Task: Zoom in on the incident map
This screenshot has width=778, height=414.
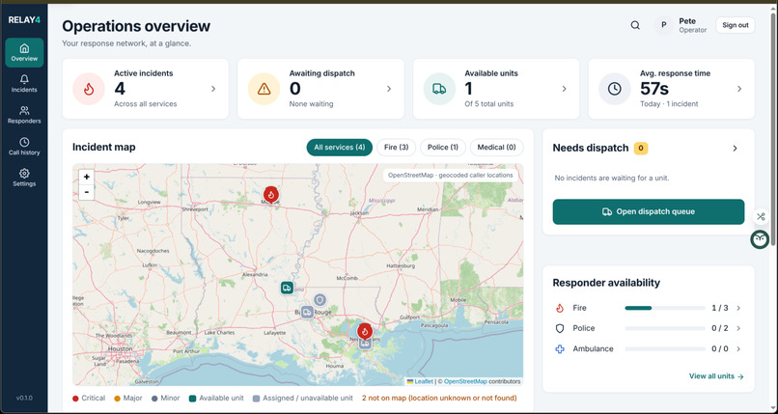Action: pos(86,177)
